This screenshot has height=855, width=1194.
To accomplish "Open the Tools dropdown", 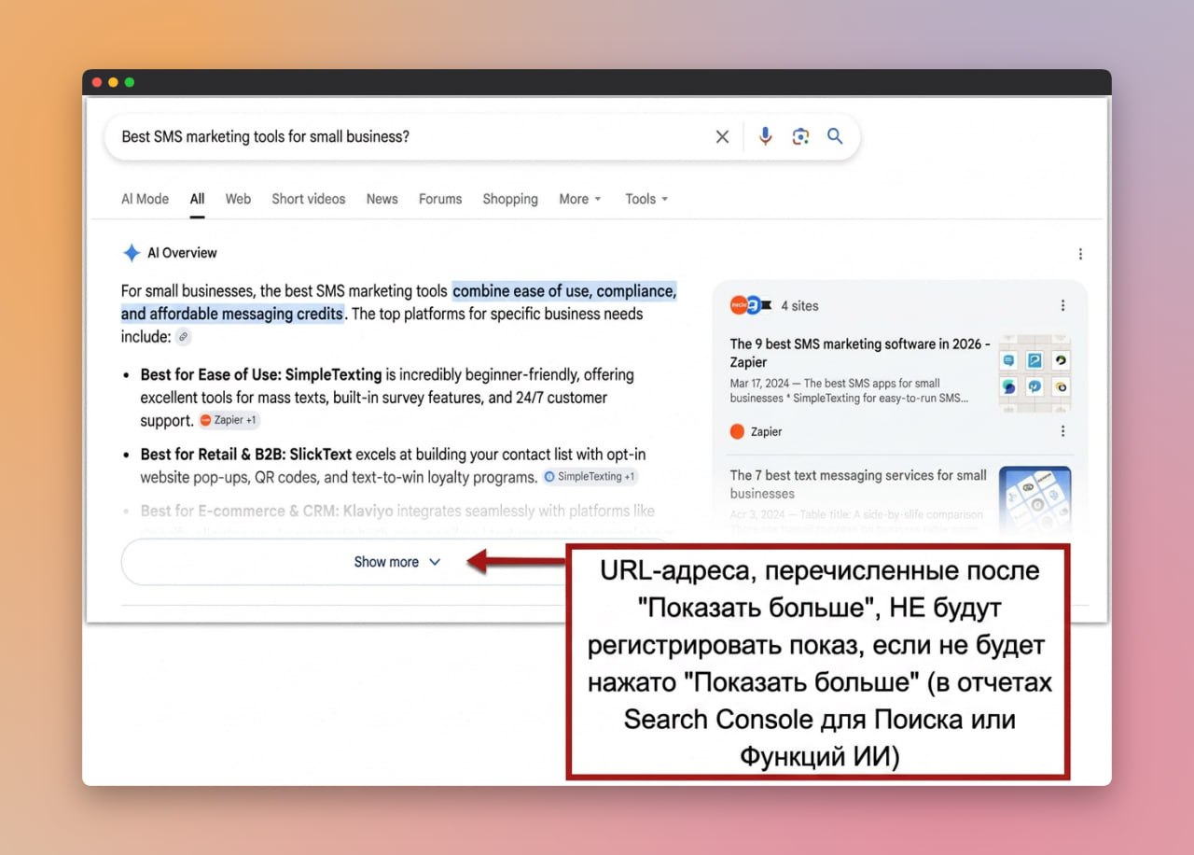I will [x=646, y=199].
